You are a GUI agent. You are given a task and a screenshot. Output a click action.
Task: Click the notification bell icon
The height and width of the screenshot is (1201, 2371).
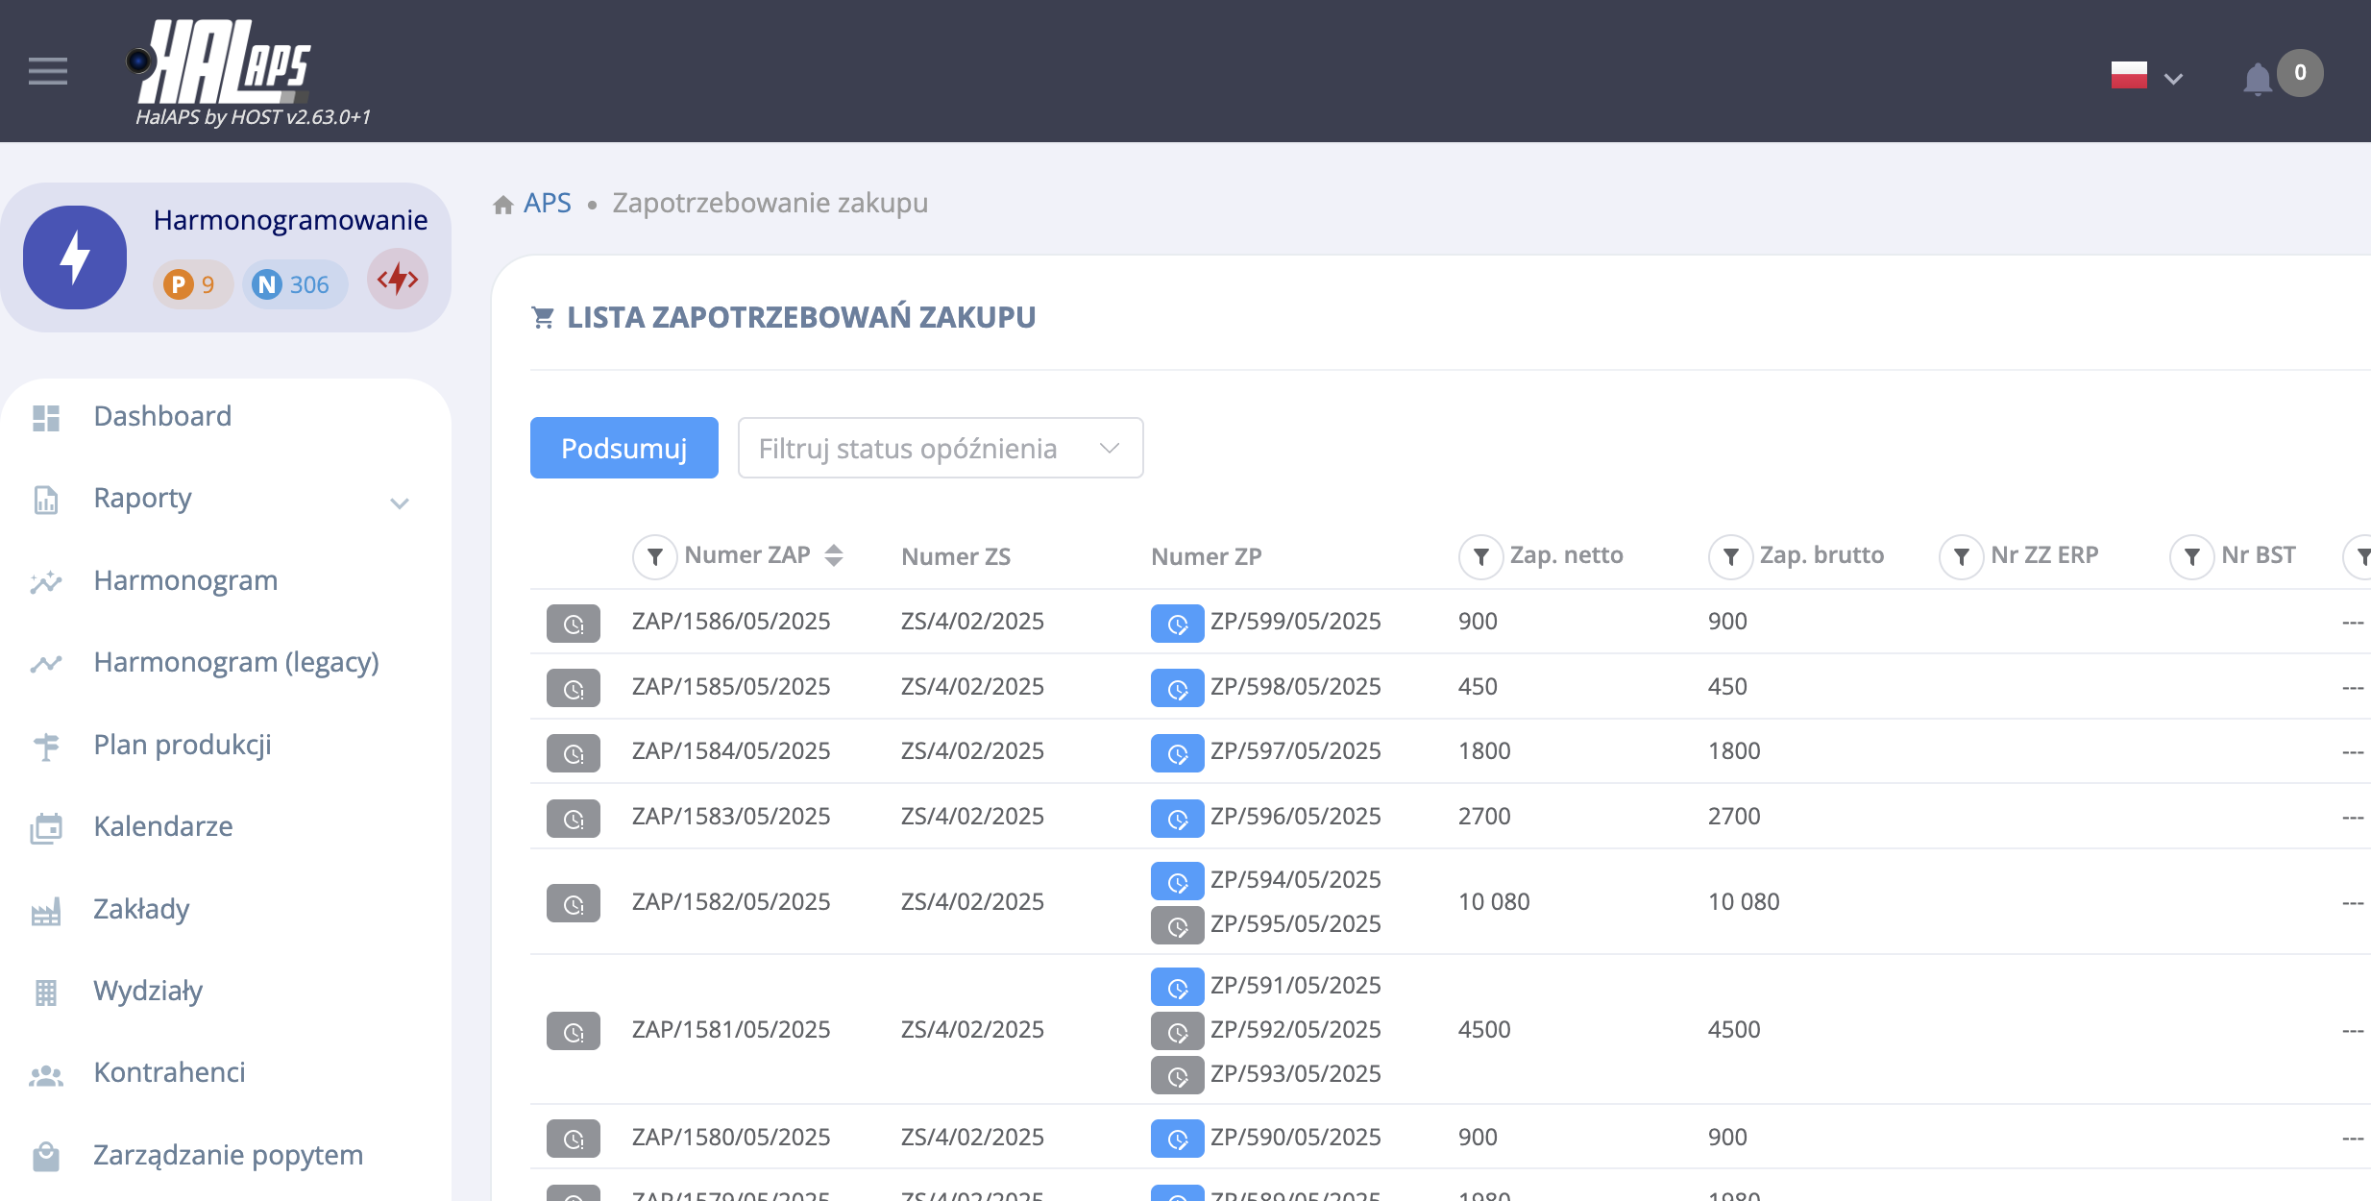2257,78
